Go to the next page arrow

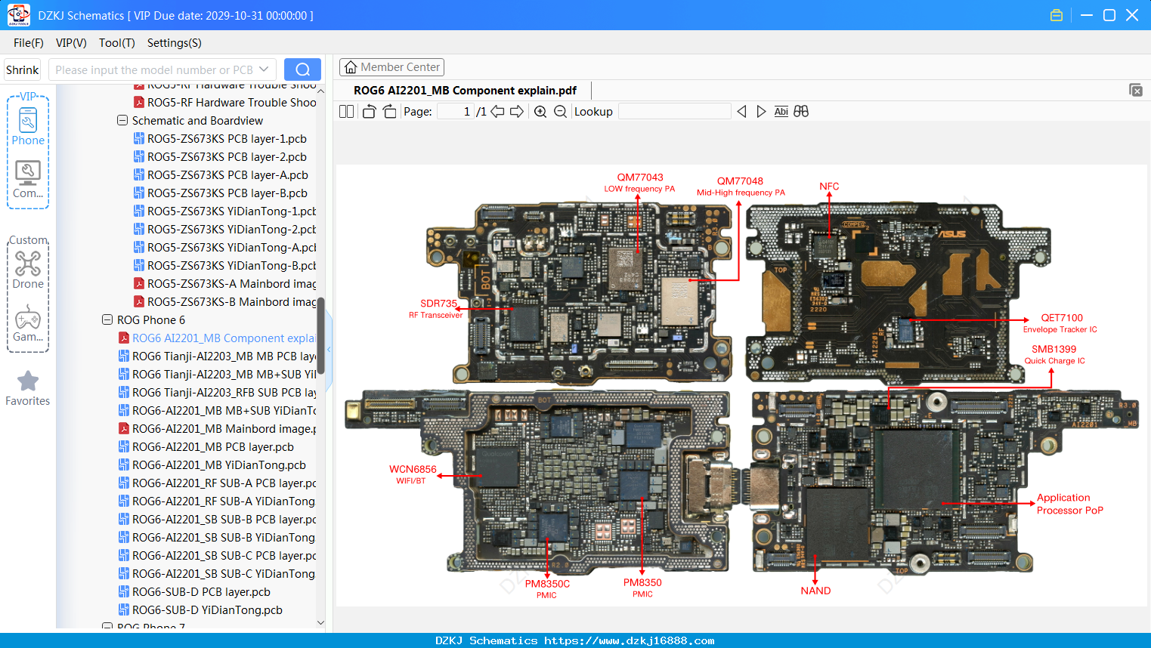[517, 111]
